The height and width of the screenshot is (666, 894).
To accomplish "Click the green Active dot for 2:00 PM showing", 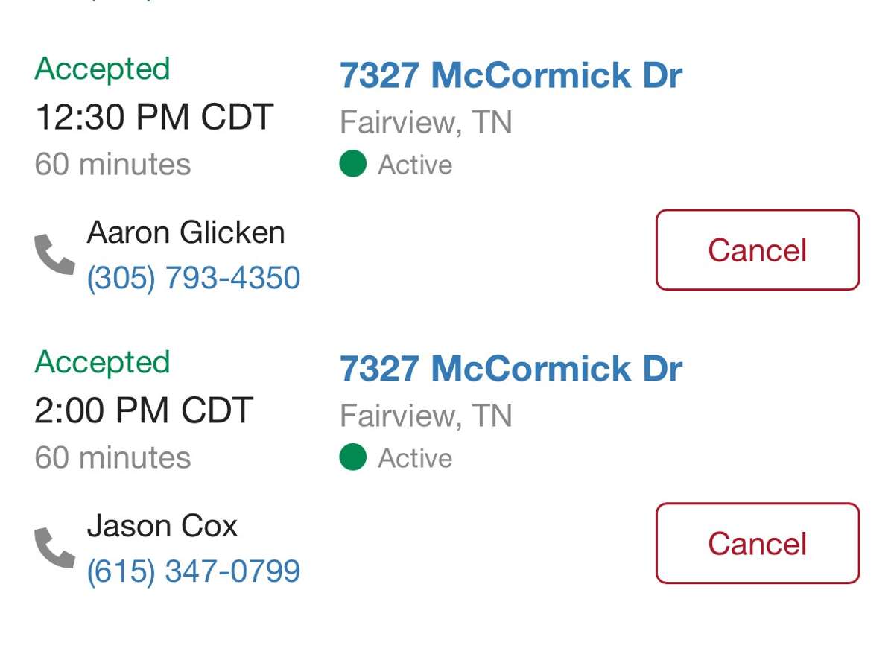I will (x=352, y=457).
